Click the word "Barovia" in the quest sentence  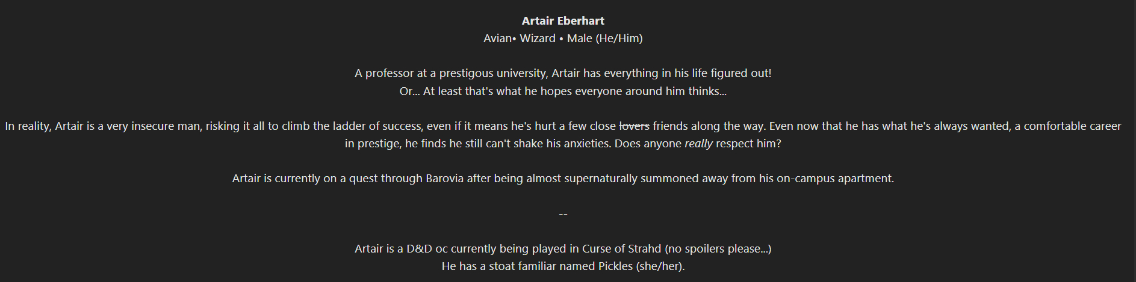(445, 179)
